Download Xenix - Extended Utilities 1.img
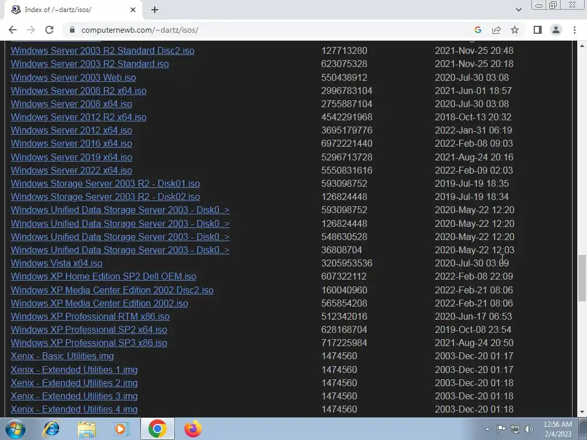587x440 pixels. pos(74,370)
